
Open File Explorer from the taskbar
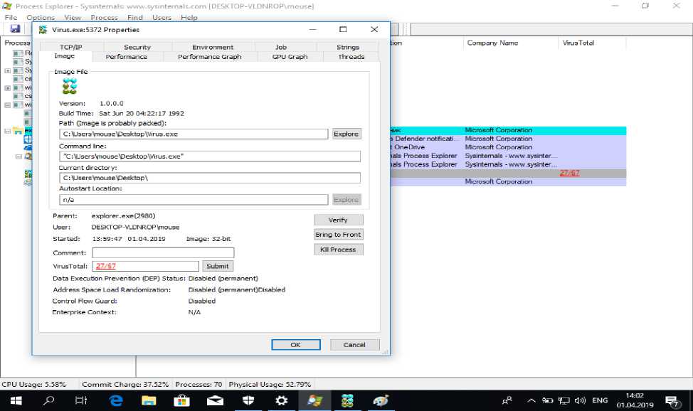(149, 401)
